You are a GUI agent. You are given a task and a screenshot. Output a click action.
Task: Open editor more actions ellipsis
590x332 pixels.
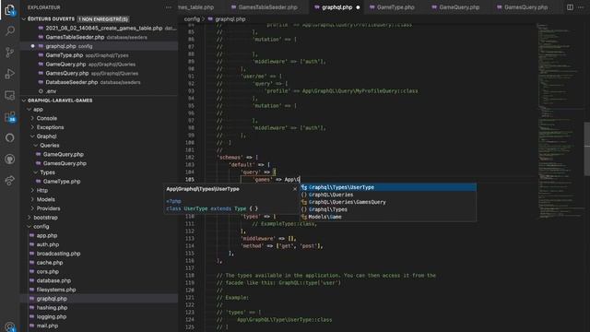[582, 7]
